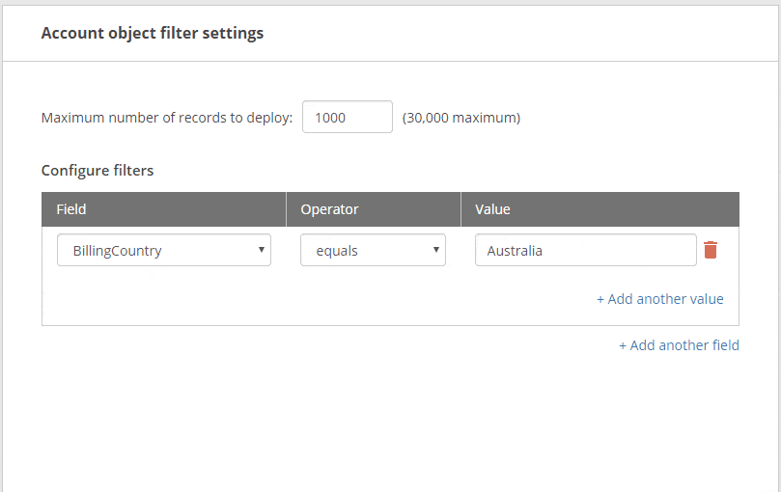Viewport: 781px width, 492px height.
Task: Click the '+ Add another field' link
Action: coord(679,345)
